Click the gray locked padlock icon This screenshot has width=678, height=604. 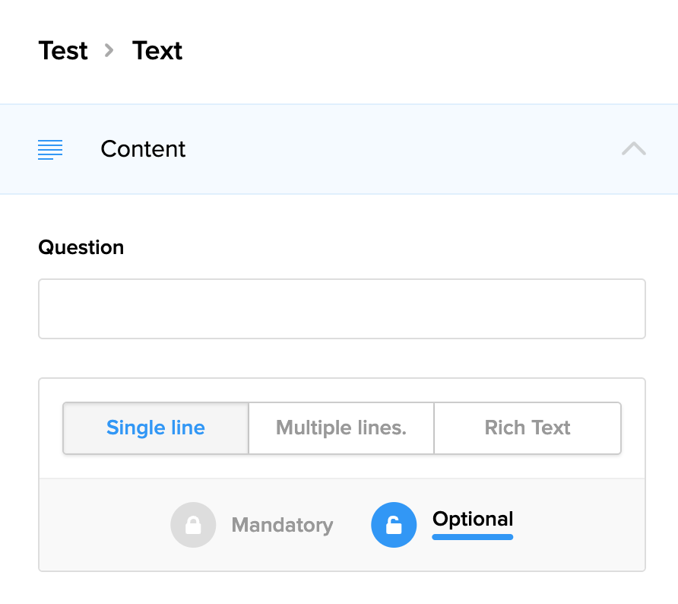pyautogui.click(x=193, y=525)
